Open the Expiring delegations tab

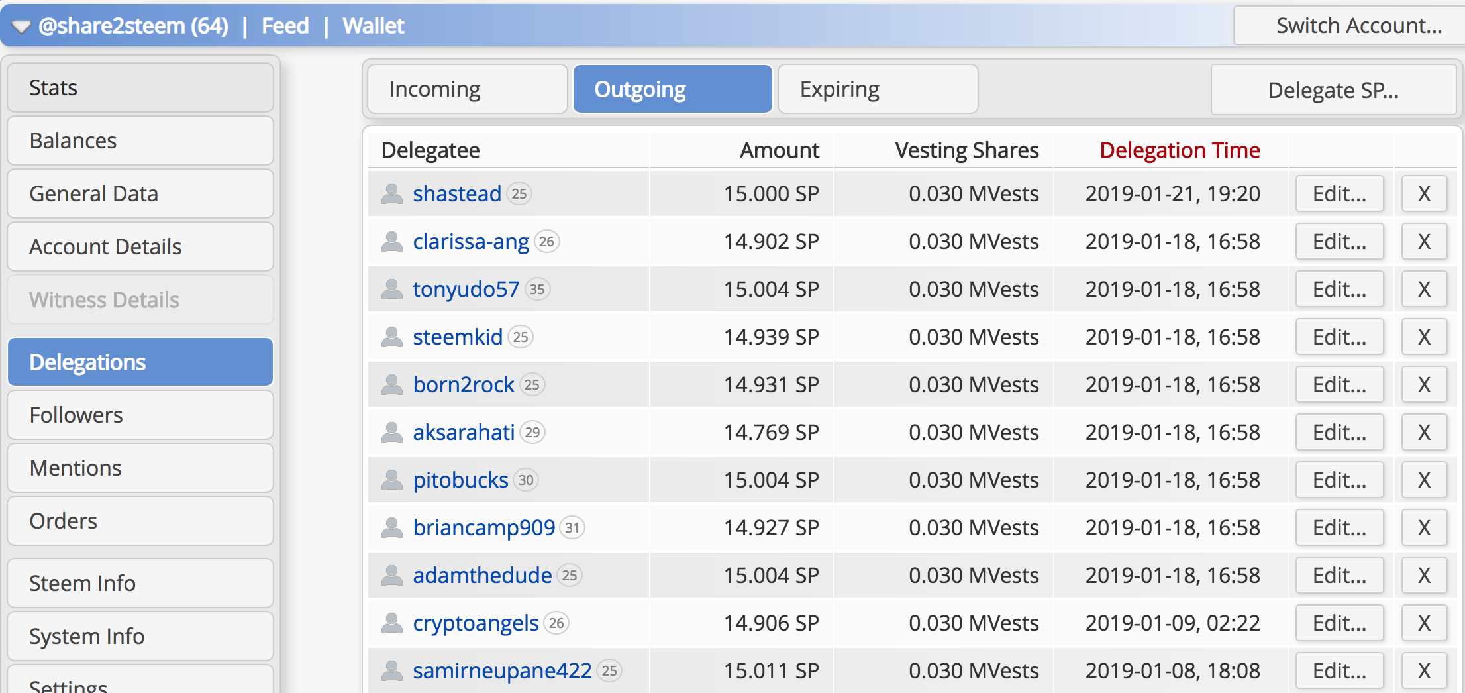pos(878,89)
